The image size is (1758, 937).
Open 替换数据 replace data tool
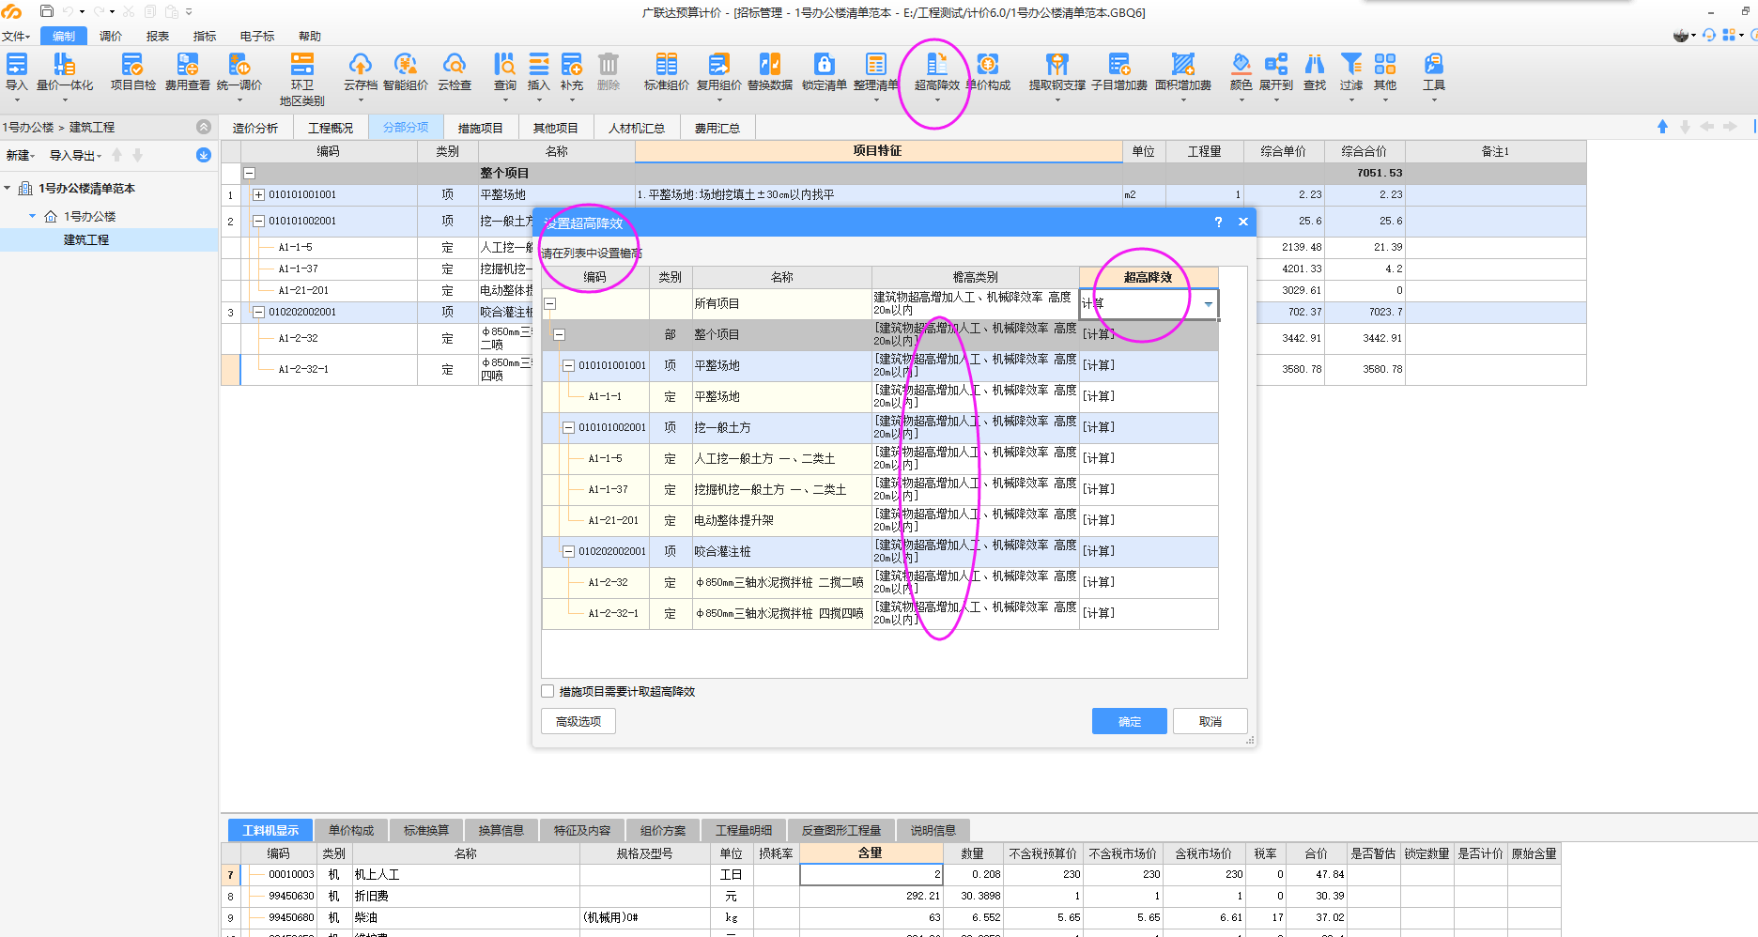(x=770, y=72)
